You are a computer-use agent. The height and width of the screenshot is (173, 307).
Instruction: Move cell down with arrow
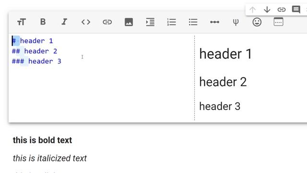pos(267,10)
